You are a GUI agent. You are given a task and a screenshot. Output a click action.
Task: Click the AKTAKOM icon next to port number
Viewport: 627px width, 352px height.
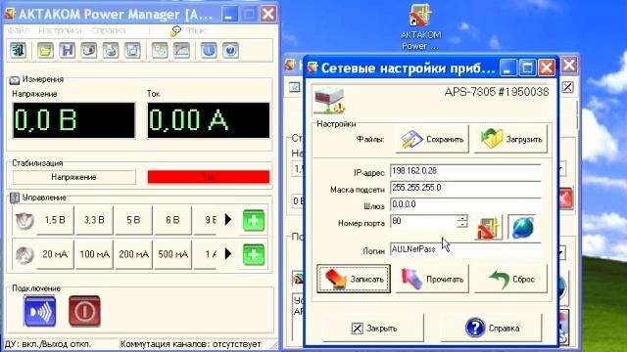coord(488,228)
